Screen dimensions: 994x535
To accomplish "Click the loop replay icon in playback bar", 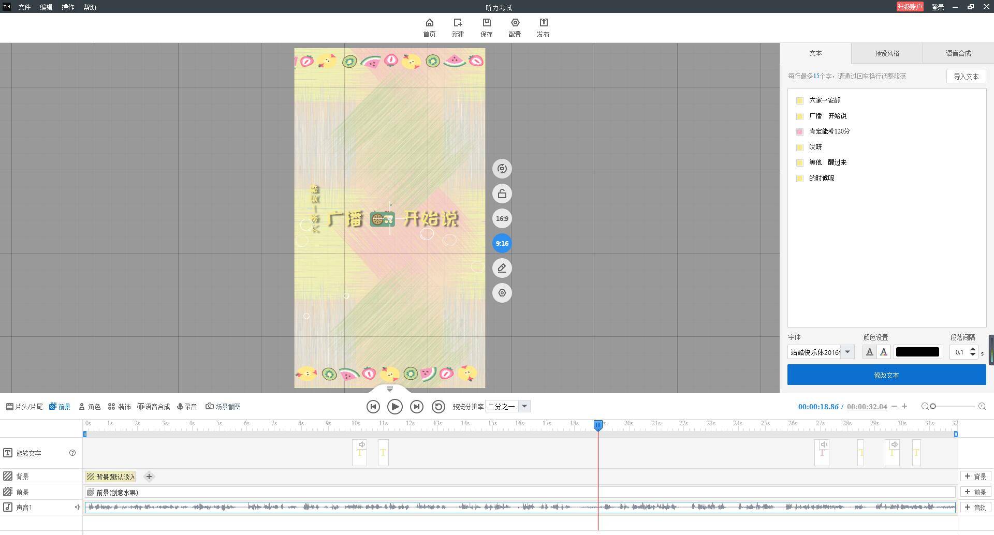I will point(438,407).
